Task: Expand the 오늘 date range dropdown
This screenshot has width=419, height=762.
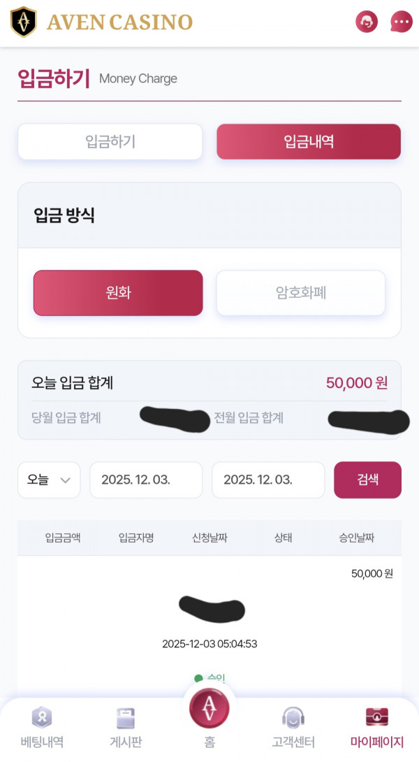Action: (x=49, y=480)
